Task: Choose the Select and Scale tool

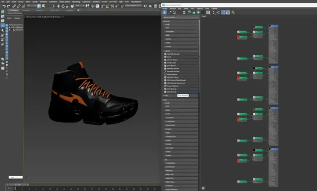Action: click(67, 6)
